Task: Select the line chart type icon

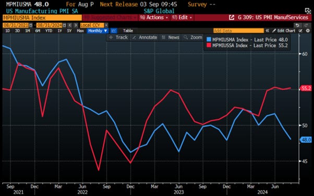Action: 114,31
